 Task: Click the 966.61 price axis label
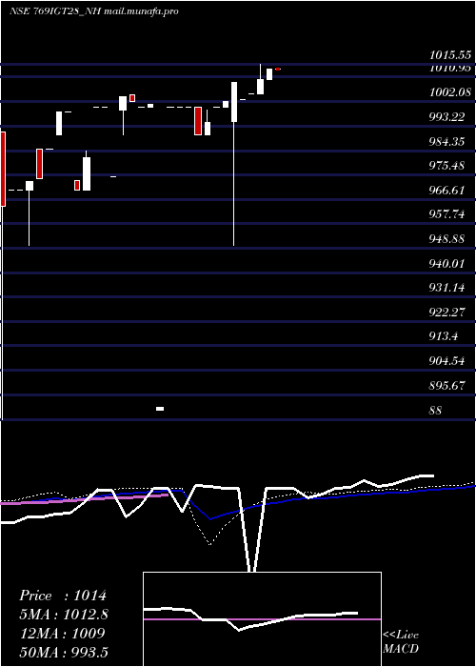point(447,191)
